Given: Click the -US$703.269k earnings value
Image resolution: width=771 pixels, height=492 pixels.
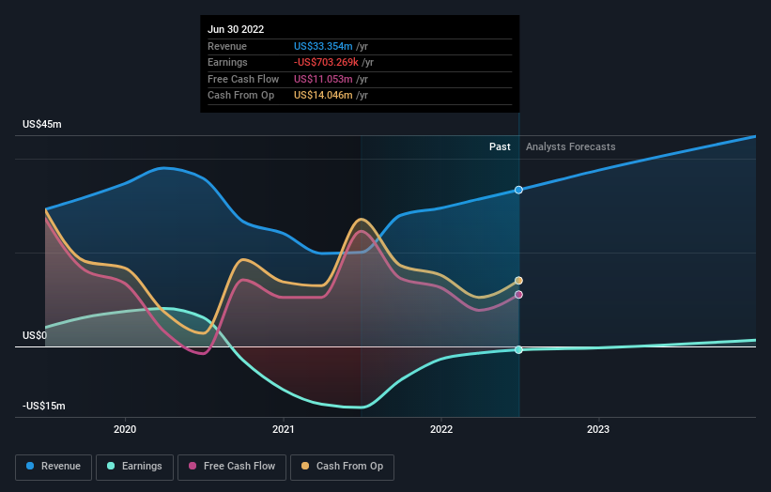Looking at the screenshot, I should click(326, 62).
